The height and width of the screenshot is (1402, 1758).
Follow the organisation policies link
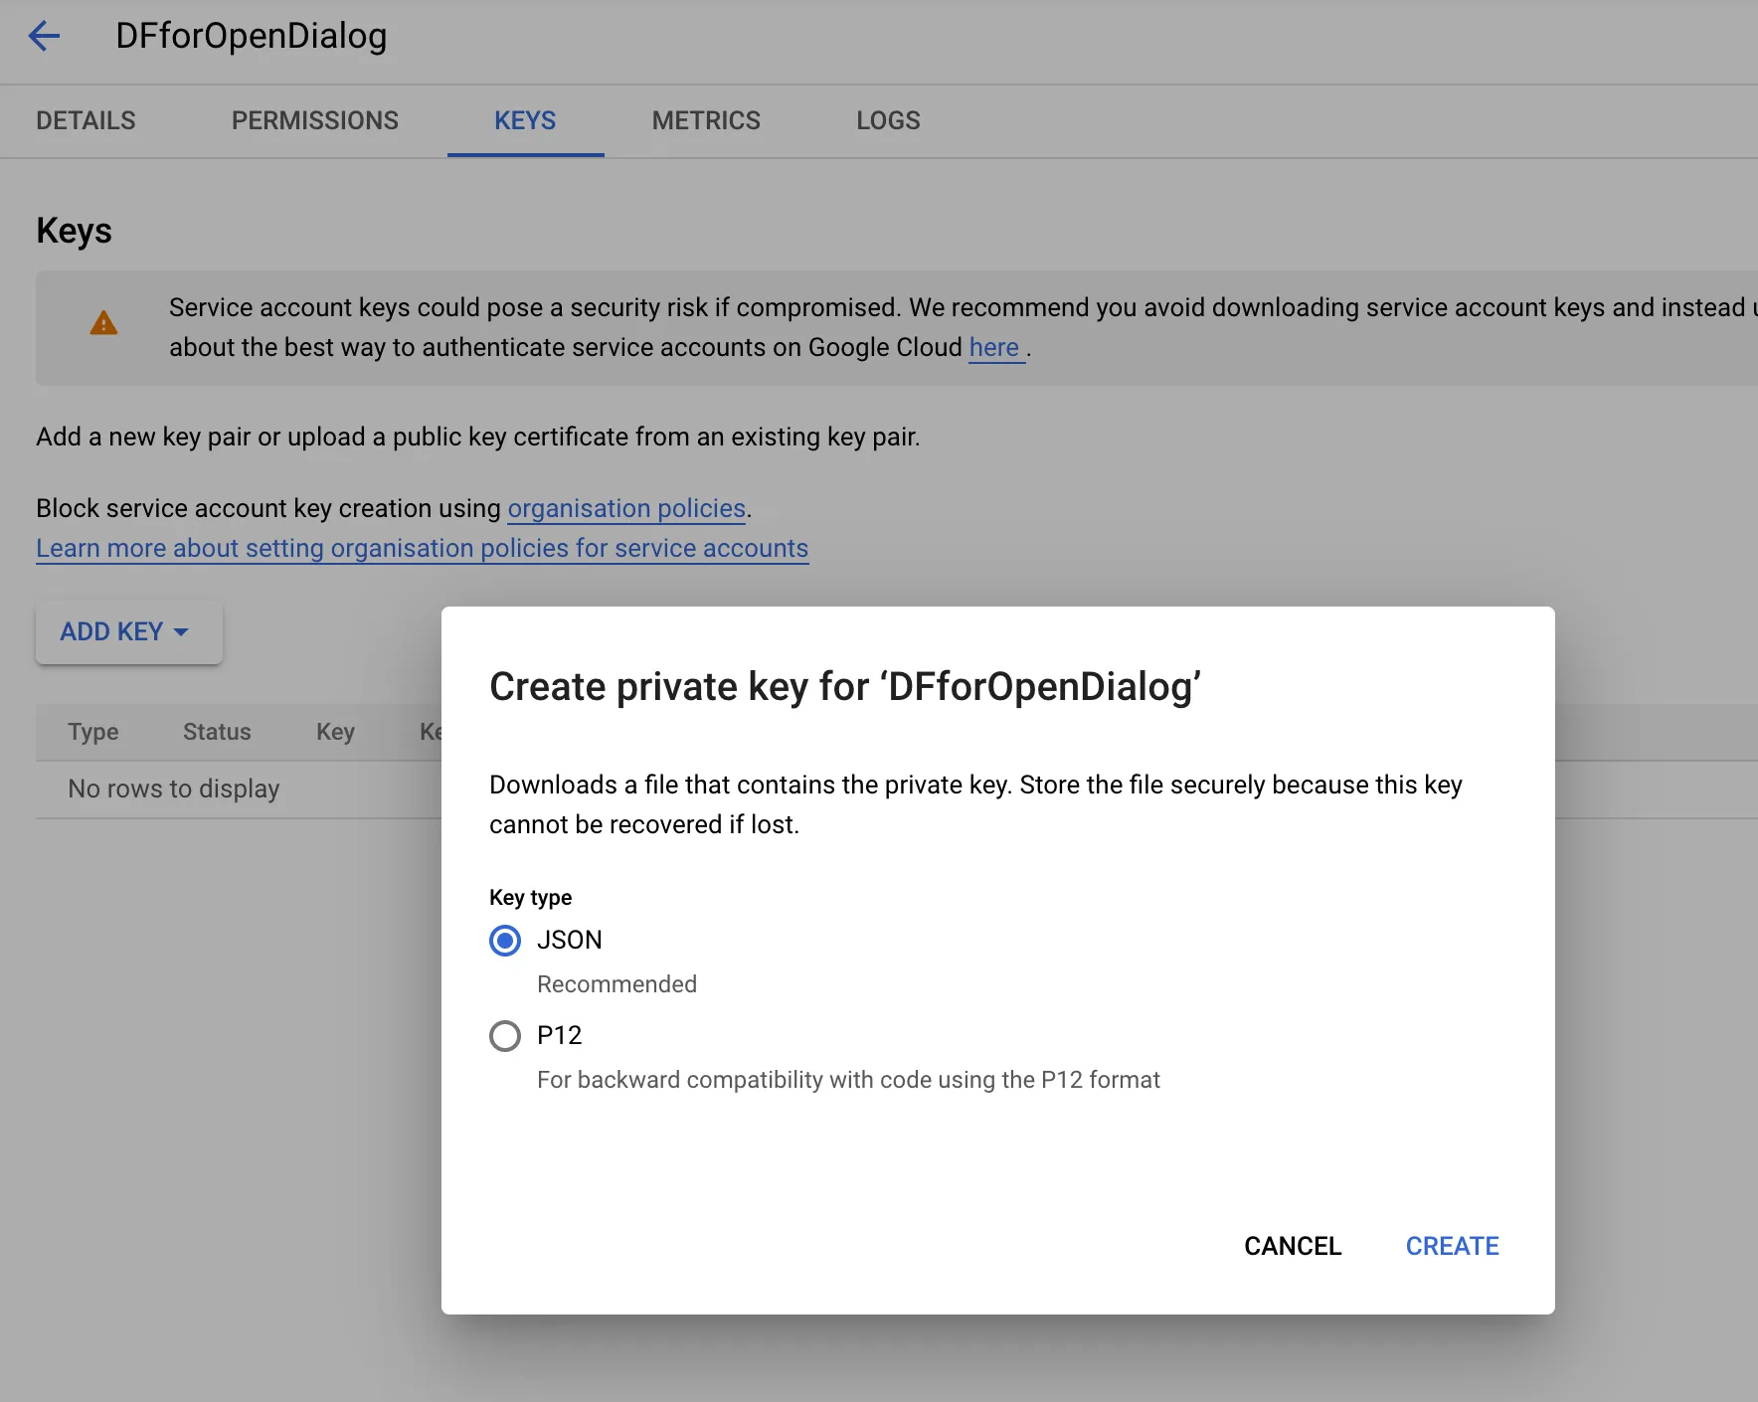[626, 508]
